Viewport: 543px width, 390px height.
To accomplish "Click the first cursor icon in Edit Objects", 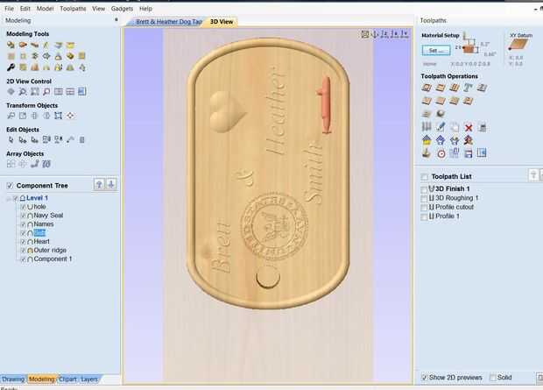I will [11, 139].
